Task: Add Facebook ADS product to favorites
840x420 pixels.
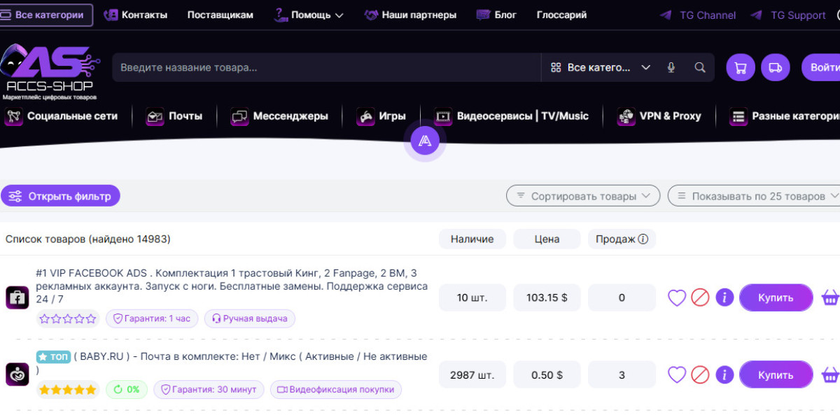Action: point(677,297)
